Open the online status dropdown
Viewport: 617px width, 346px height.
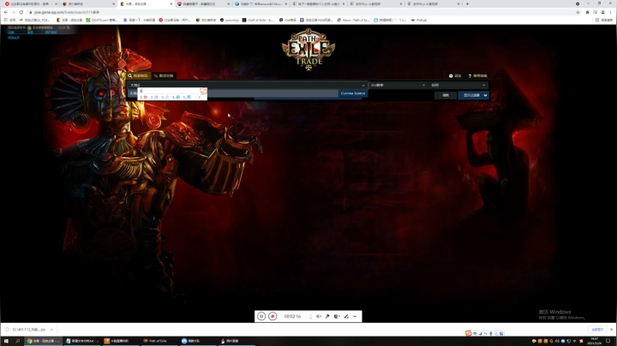[x=458, y=85]
